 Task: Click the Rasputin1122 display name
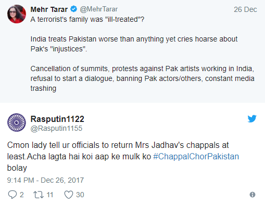point(57,119)
